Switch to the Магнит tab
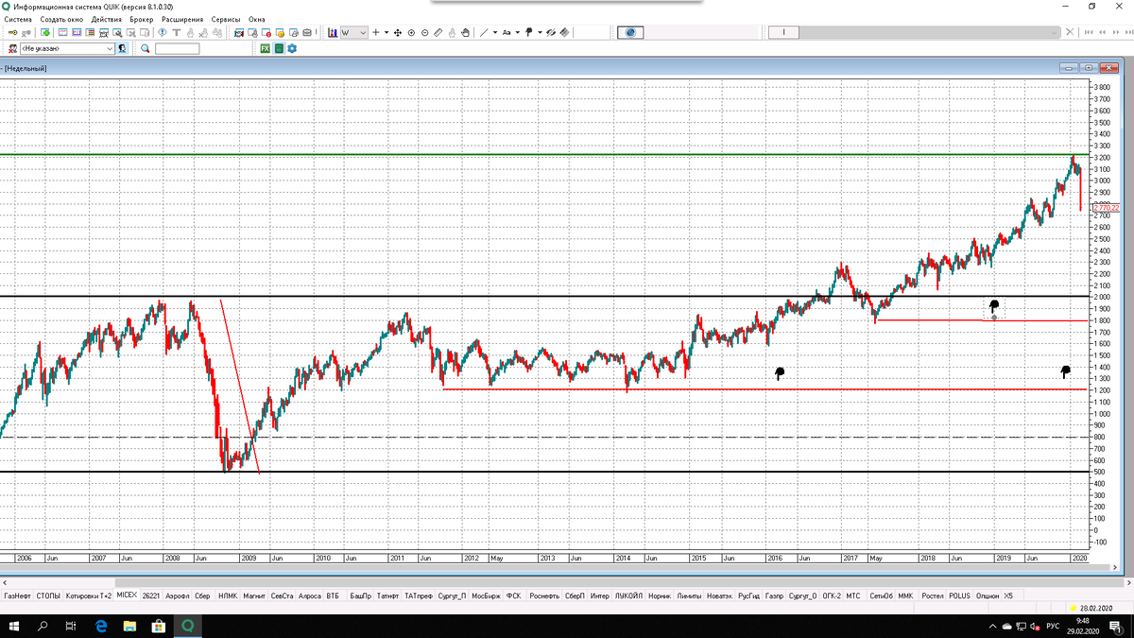The image size is (1134, 638). click(x=254, y=596)
